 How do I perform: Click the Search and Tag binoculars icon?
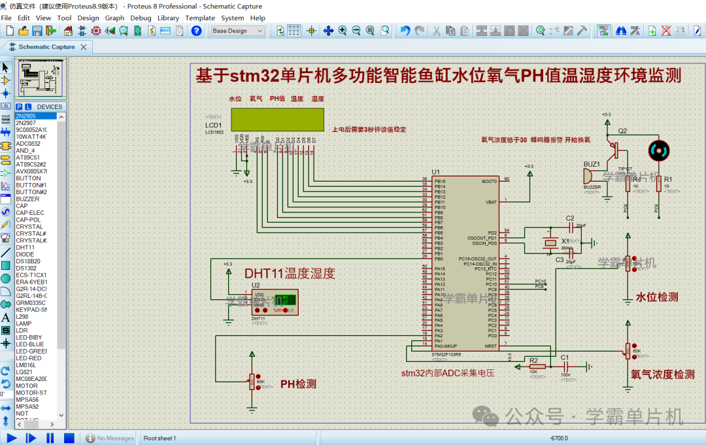click(x=621, y=31)
